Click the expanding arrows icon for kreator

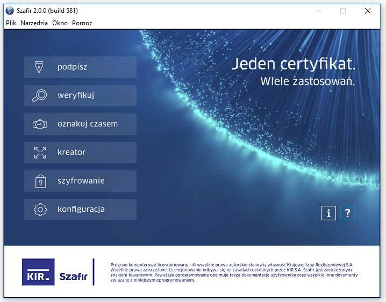coord(40,153)
